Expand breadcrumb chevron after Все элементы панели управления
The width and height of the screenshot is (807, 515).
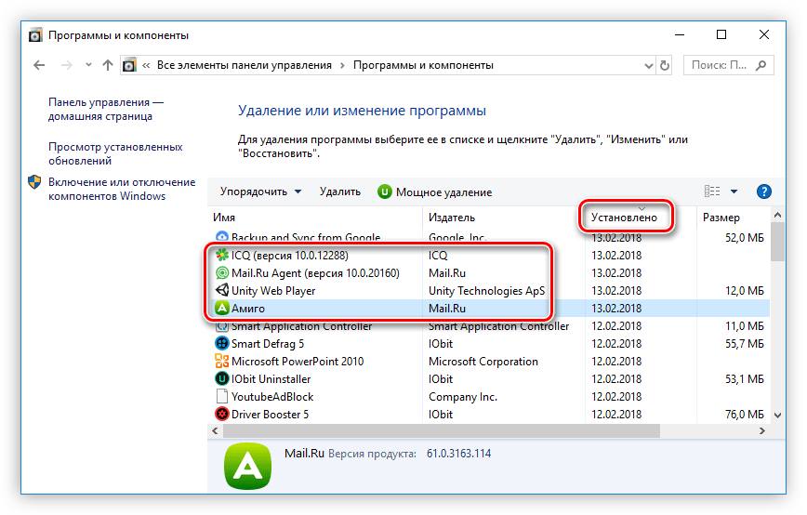(x=343, y=65)
